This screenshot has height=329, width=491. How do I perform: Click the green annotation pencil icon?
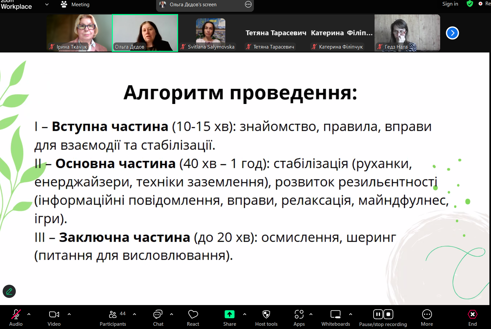point(9,291)
